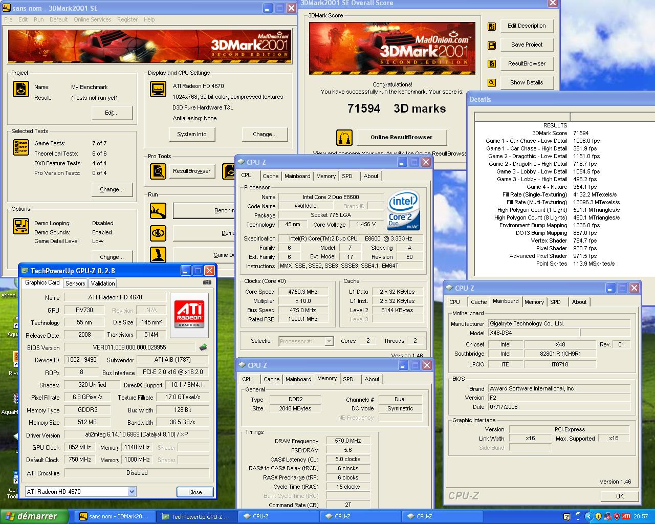Switch to TechPowerUp GPU-Z taskbar item
Image resolution: width=655 pixels, height=524 pixels.
point(196,517)
